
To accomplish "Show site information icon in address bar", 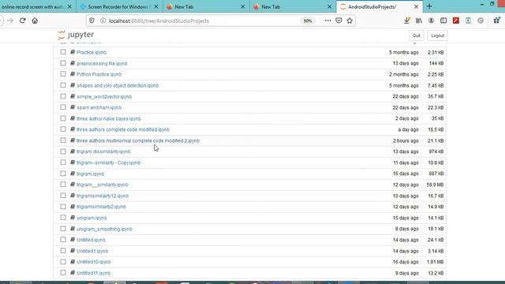I will click(x=103, y=21).
